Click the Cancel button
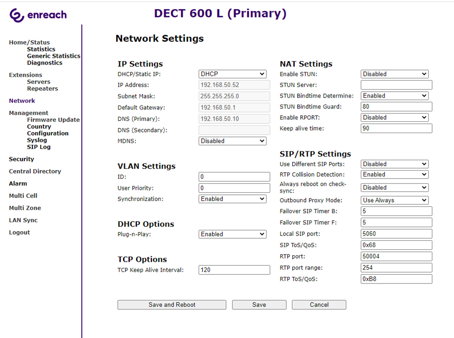454x338 pixels. coord(319,305)
